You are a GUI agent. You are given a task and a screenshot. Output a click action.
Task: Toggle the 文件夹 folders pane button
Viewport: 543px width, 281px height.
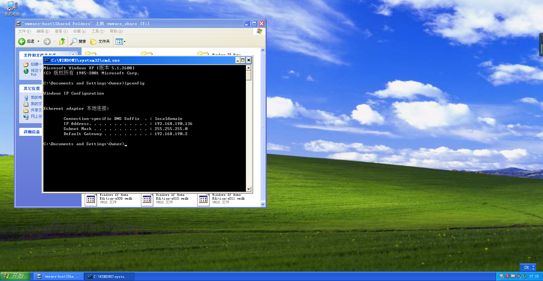pos(100,41)
